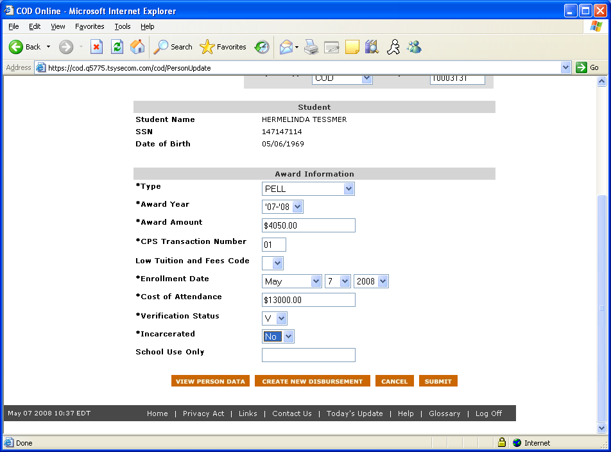Click the Award Amount input field
This screenshot has height=452, width=611.
point(309,225)
